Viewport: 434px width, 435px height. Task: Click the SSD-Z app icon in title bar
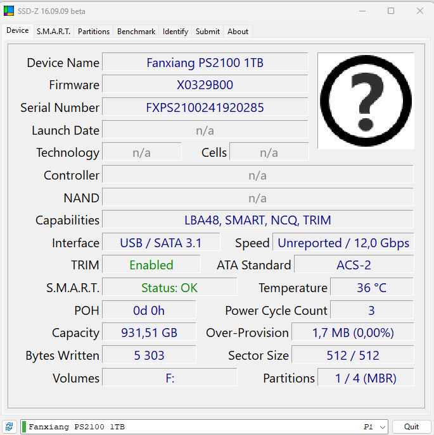click(x=9, y=11)
